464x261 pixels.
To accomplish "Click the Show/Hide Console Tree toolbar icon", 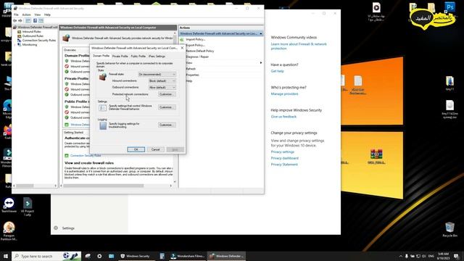I will (x=28, y=21).
